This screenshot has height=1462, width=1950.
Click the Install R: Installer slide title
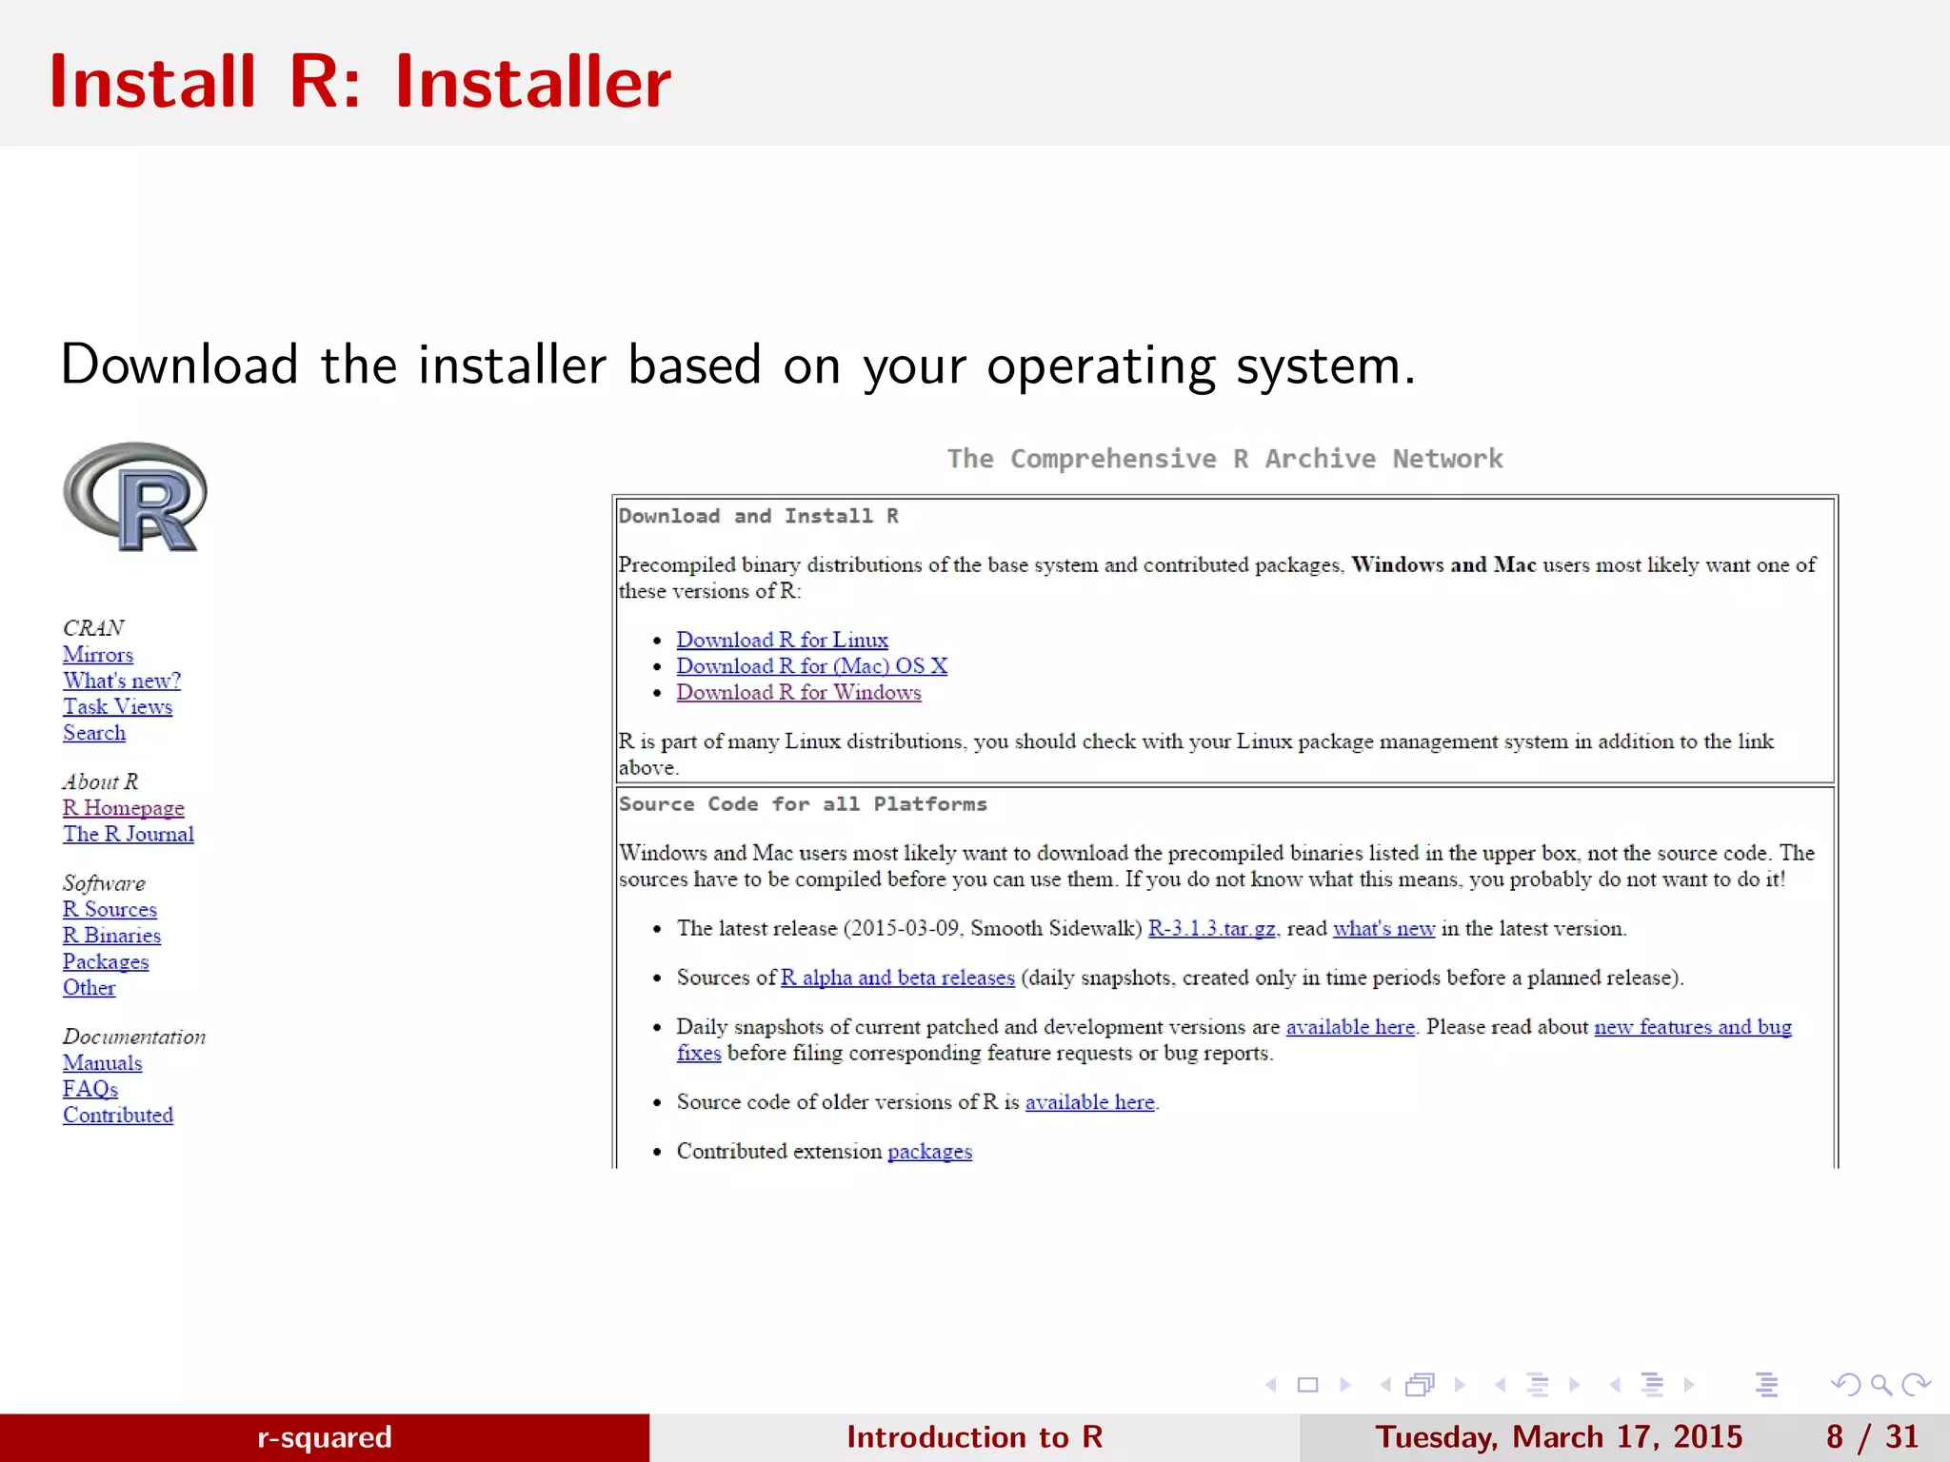(360, 82)
